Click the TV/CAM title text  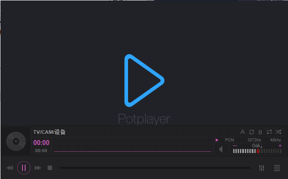coord(49,132)
